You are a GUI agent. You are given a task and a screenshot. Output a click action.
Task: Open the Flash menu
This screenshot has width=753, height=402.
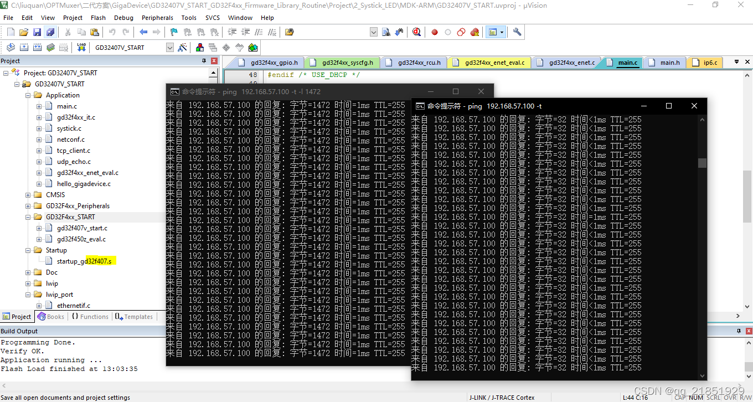[98, 18]
